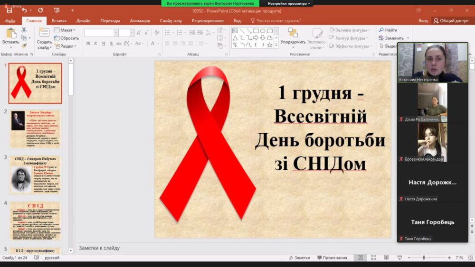Click the increase indent icon
Viewport: 475px width, 267px height.
(x=200, y=32)
